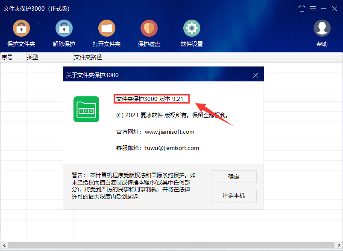Click the 保护磁盘 label text

(x=149, y=44)
